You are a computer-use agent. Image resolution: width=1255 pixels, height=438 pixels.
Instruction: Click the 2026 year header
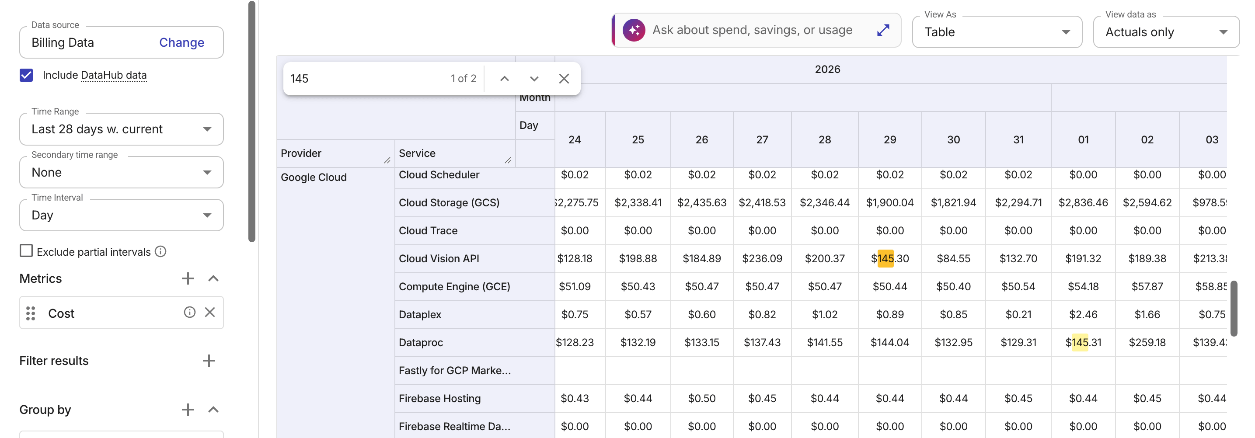(827, 69)
